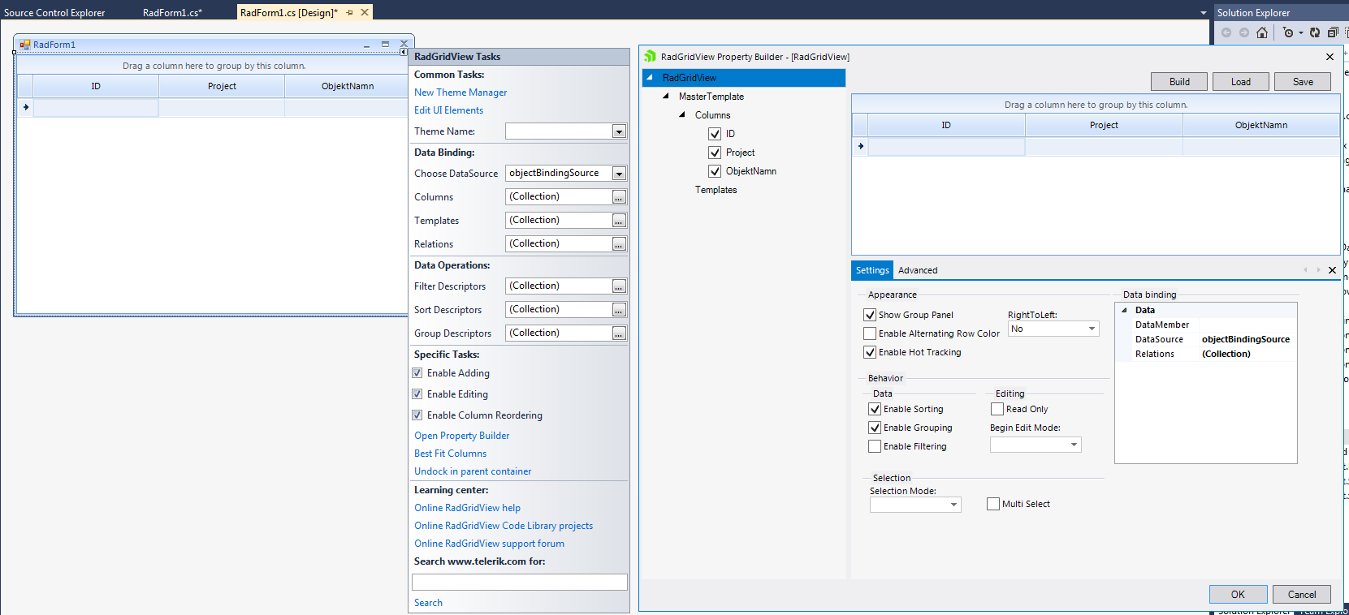Image resolution: width=1349 pixels, height=615 pixels.
Task: Collapse MasterTemplate tree node
Action: pos(666,96)
